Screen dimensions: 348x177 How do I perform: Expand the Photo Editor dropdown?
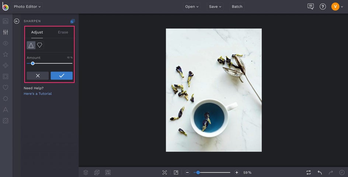[27, 7]
